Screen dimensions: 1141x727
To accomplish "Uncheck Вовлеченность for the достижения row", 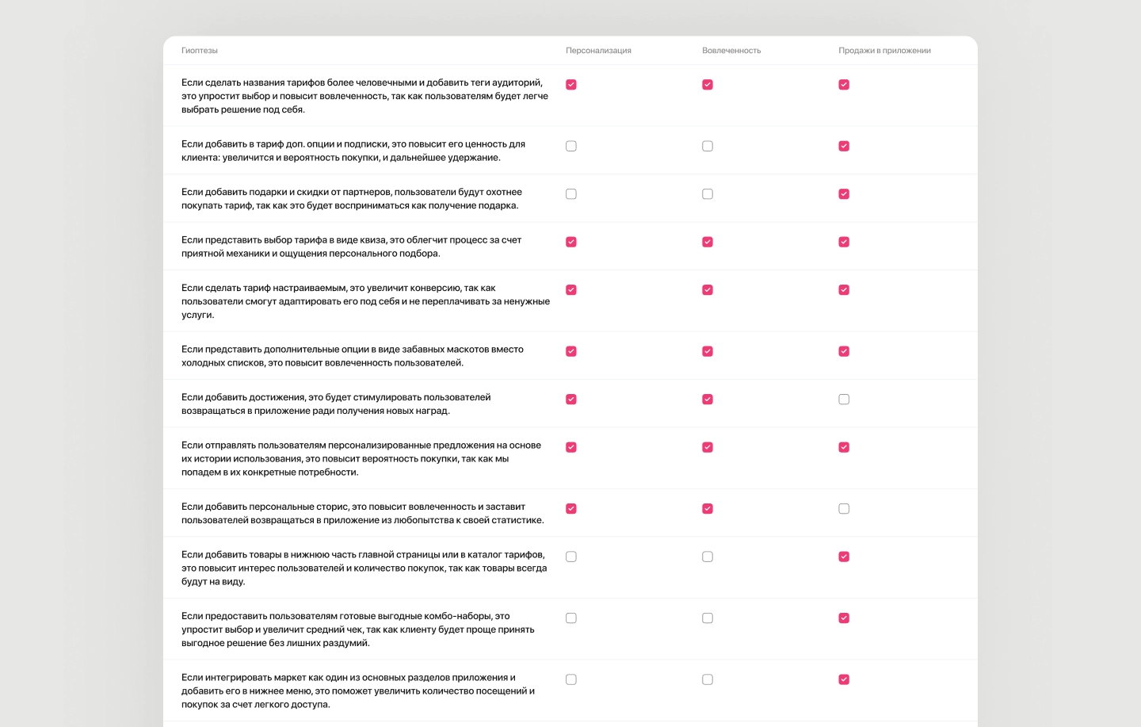I will coord(708,400).
